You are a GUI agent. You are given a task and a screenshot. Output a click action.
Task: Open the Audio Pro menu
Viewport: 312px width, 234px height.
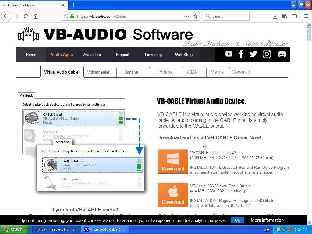coord(92,55)
